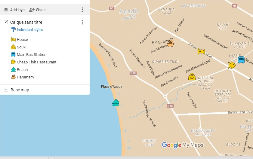
Task: Select the yellow fish restaurant map marker
Action: coord(232,65)
